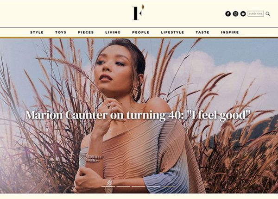
Task: Open the Toys menu
Action: coord(61,32)
